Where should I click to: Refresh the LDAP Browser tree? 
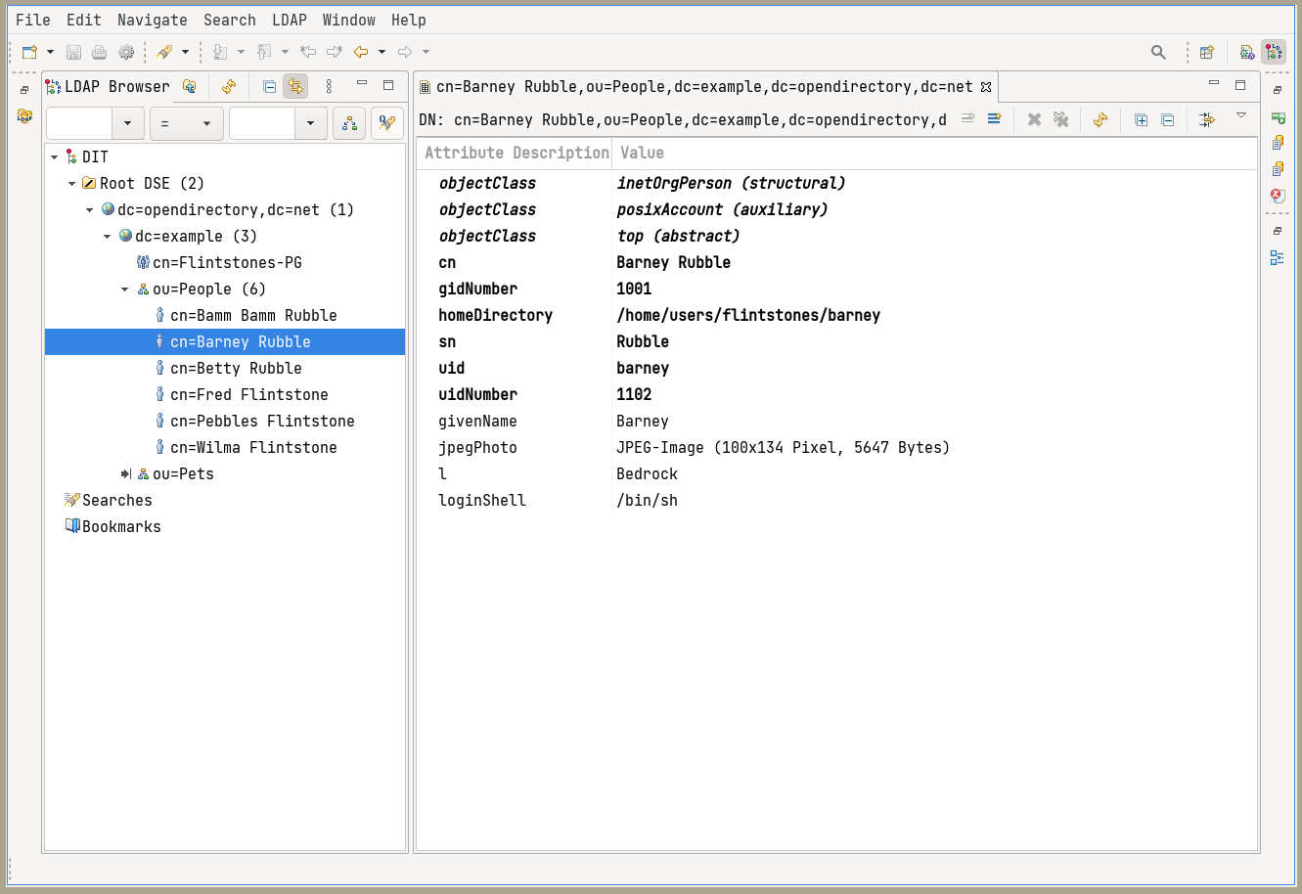[228, 86]
